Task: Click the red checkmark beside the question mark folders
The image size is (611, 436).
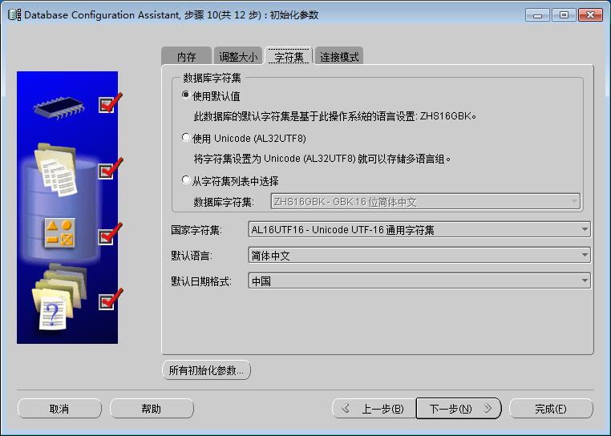Action: [110, 299]
